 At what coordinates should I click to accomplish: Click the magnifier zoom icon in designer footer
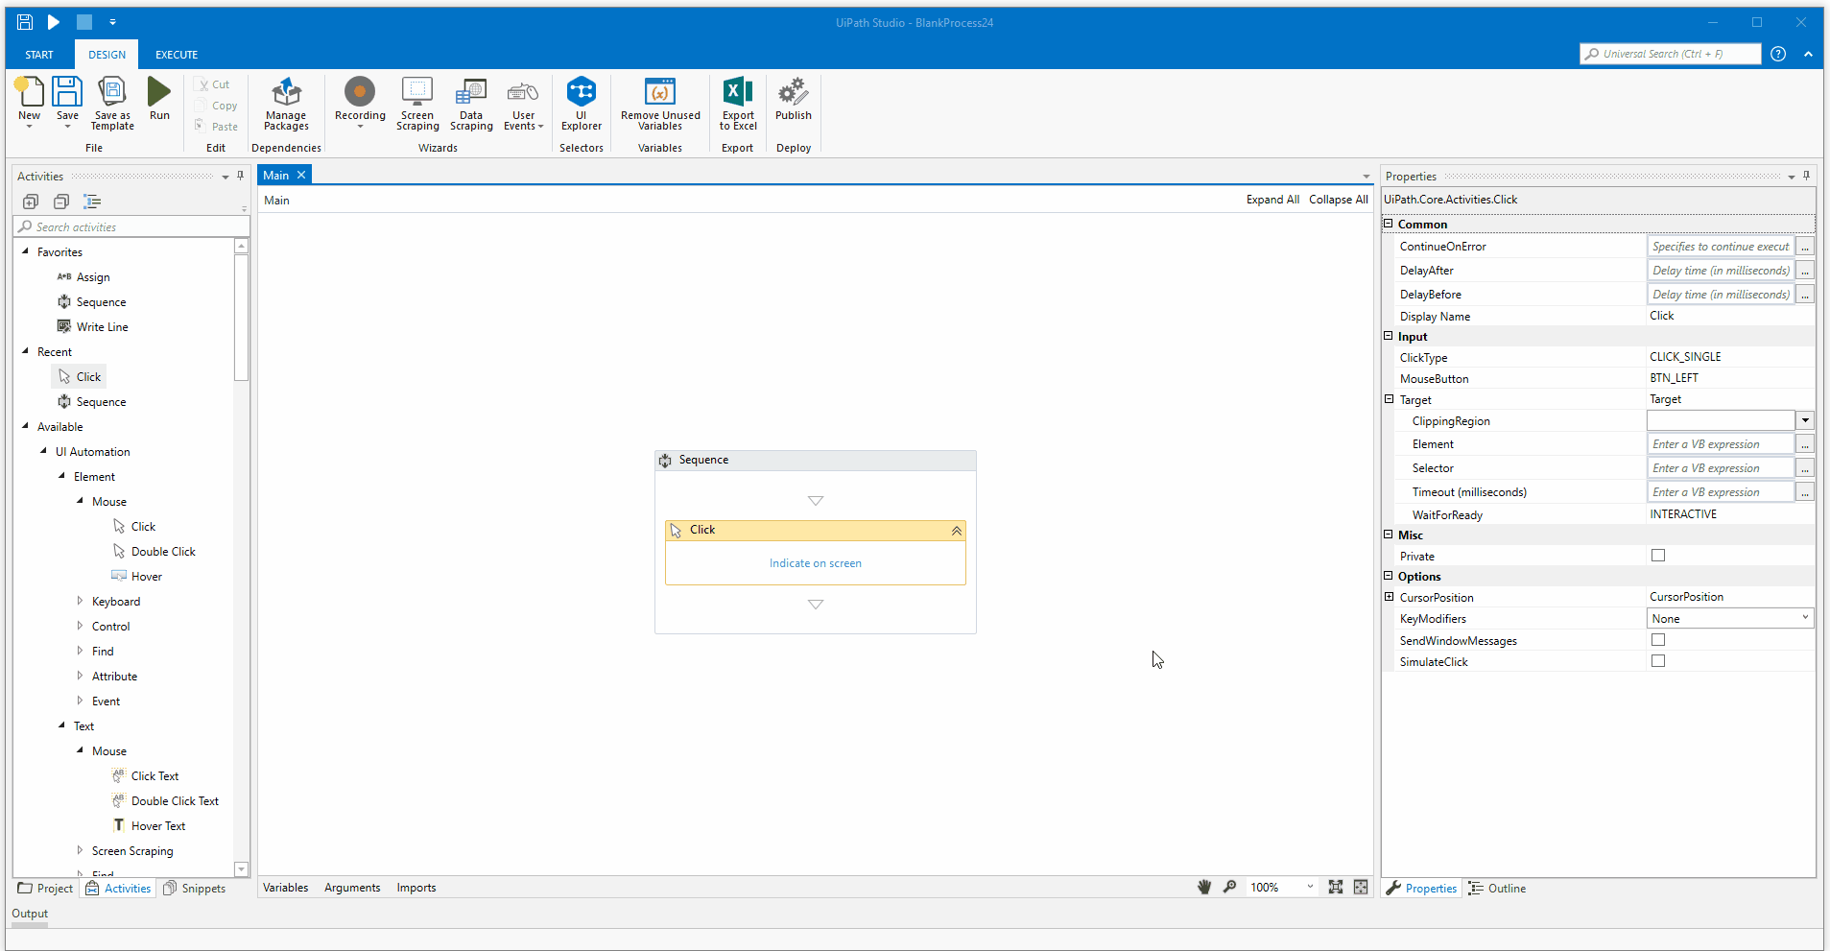coord(1229,888)
